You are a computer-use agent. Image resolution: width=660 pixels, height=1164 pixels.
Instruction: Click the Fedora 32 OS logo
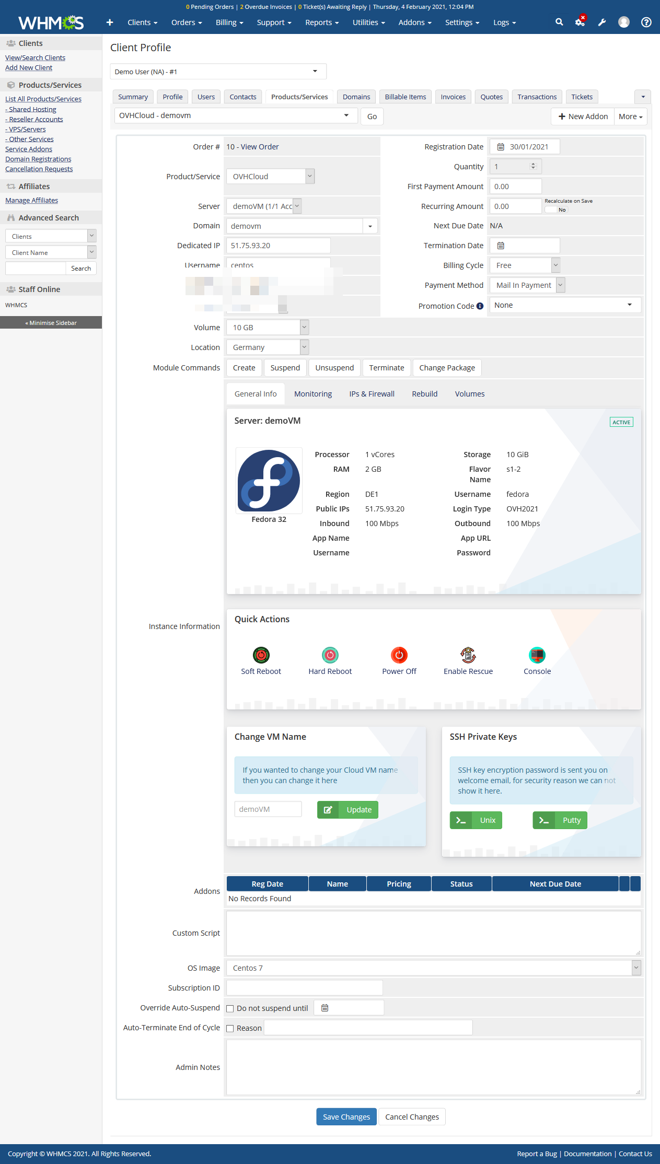tap(269, 481)
